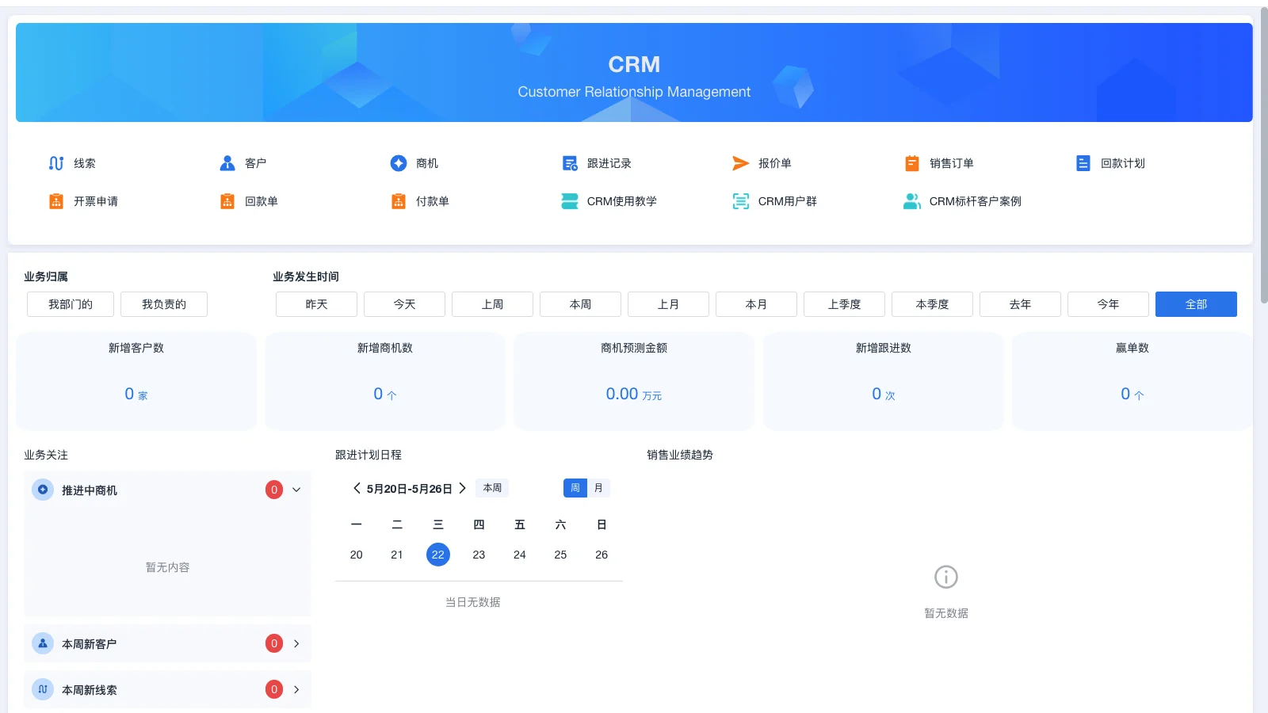The height and width of the screenshot is (713, 1268).
Task: Open the 开票申请 module
Action: 98,201
